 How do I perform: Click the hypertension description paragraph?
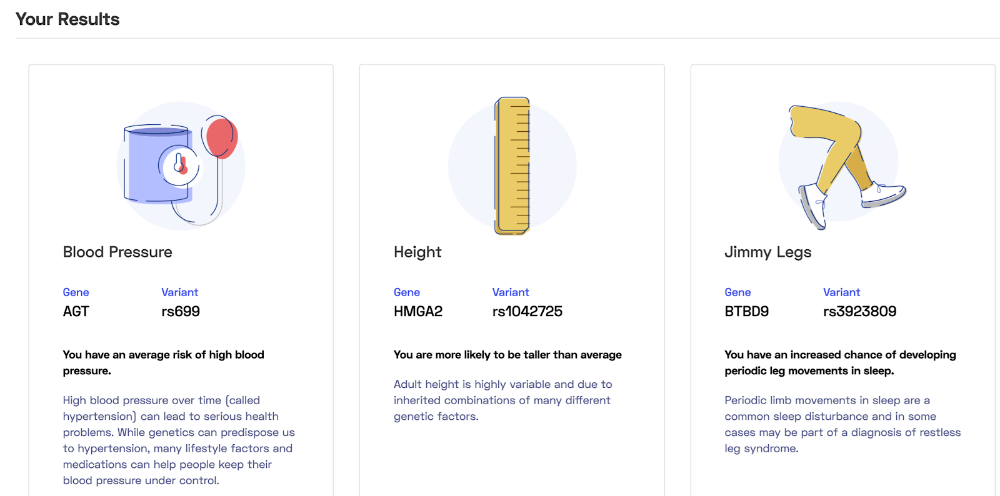click(x=179, y=440)
